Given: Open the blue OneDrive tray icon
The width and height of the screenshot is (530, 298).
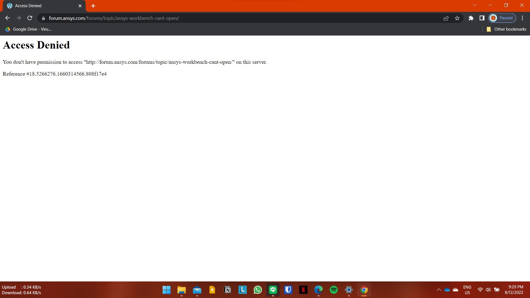Looking at the screenshot, I should (x=447, y=290).
